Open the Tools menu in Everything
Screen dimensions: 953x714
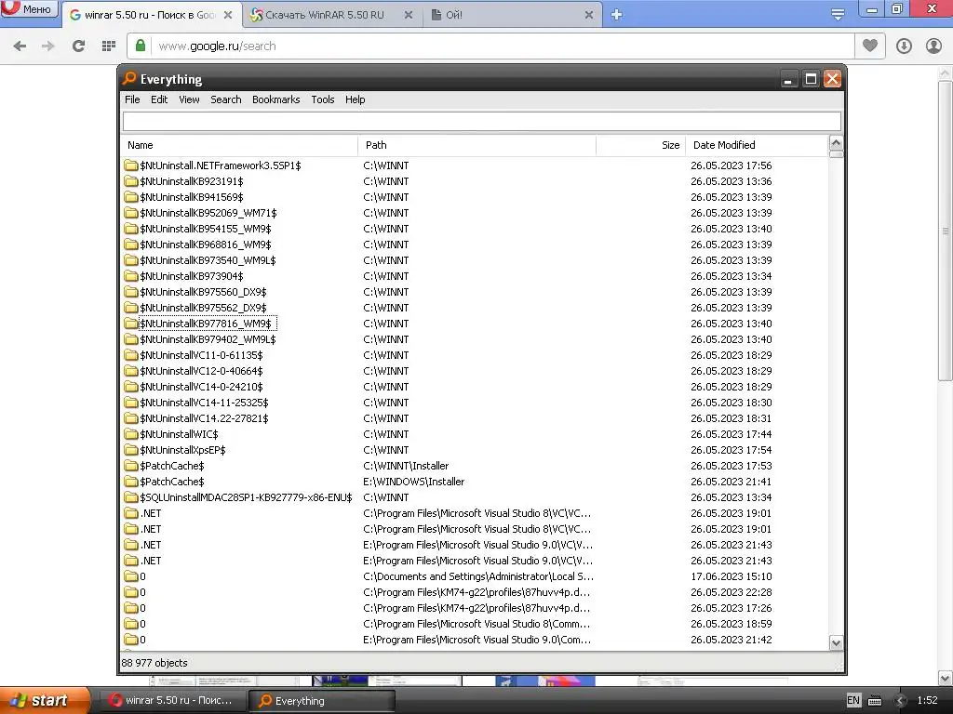pos(323,99)
